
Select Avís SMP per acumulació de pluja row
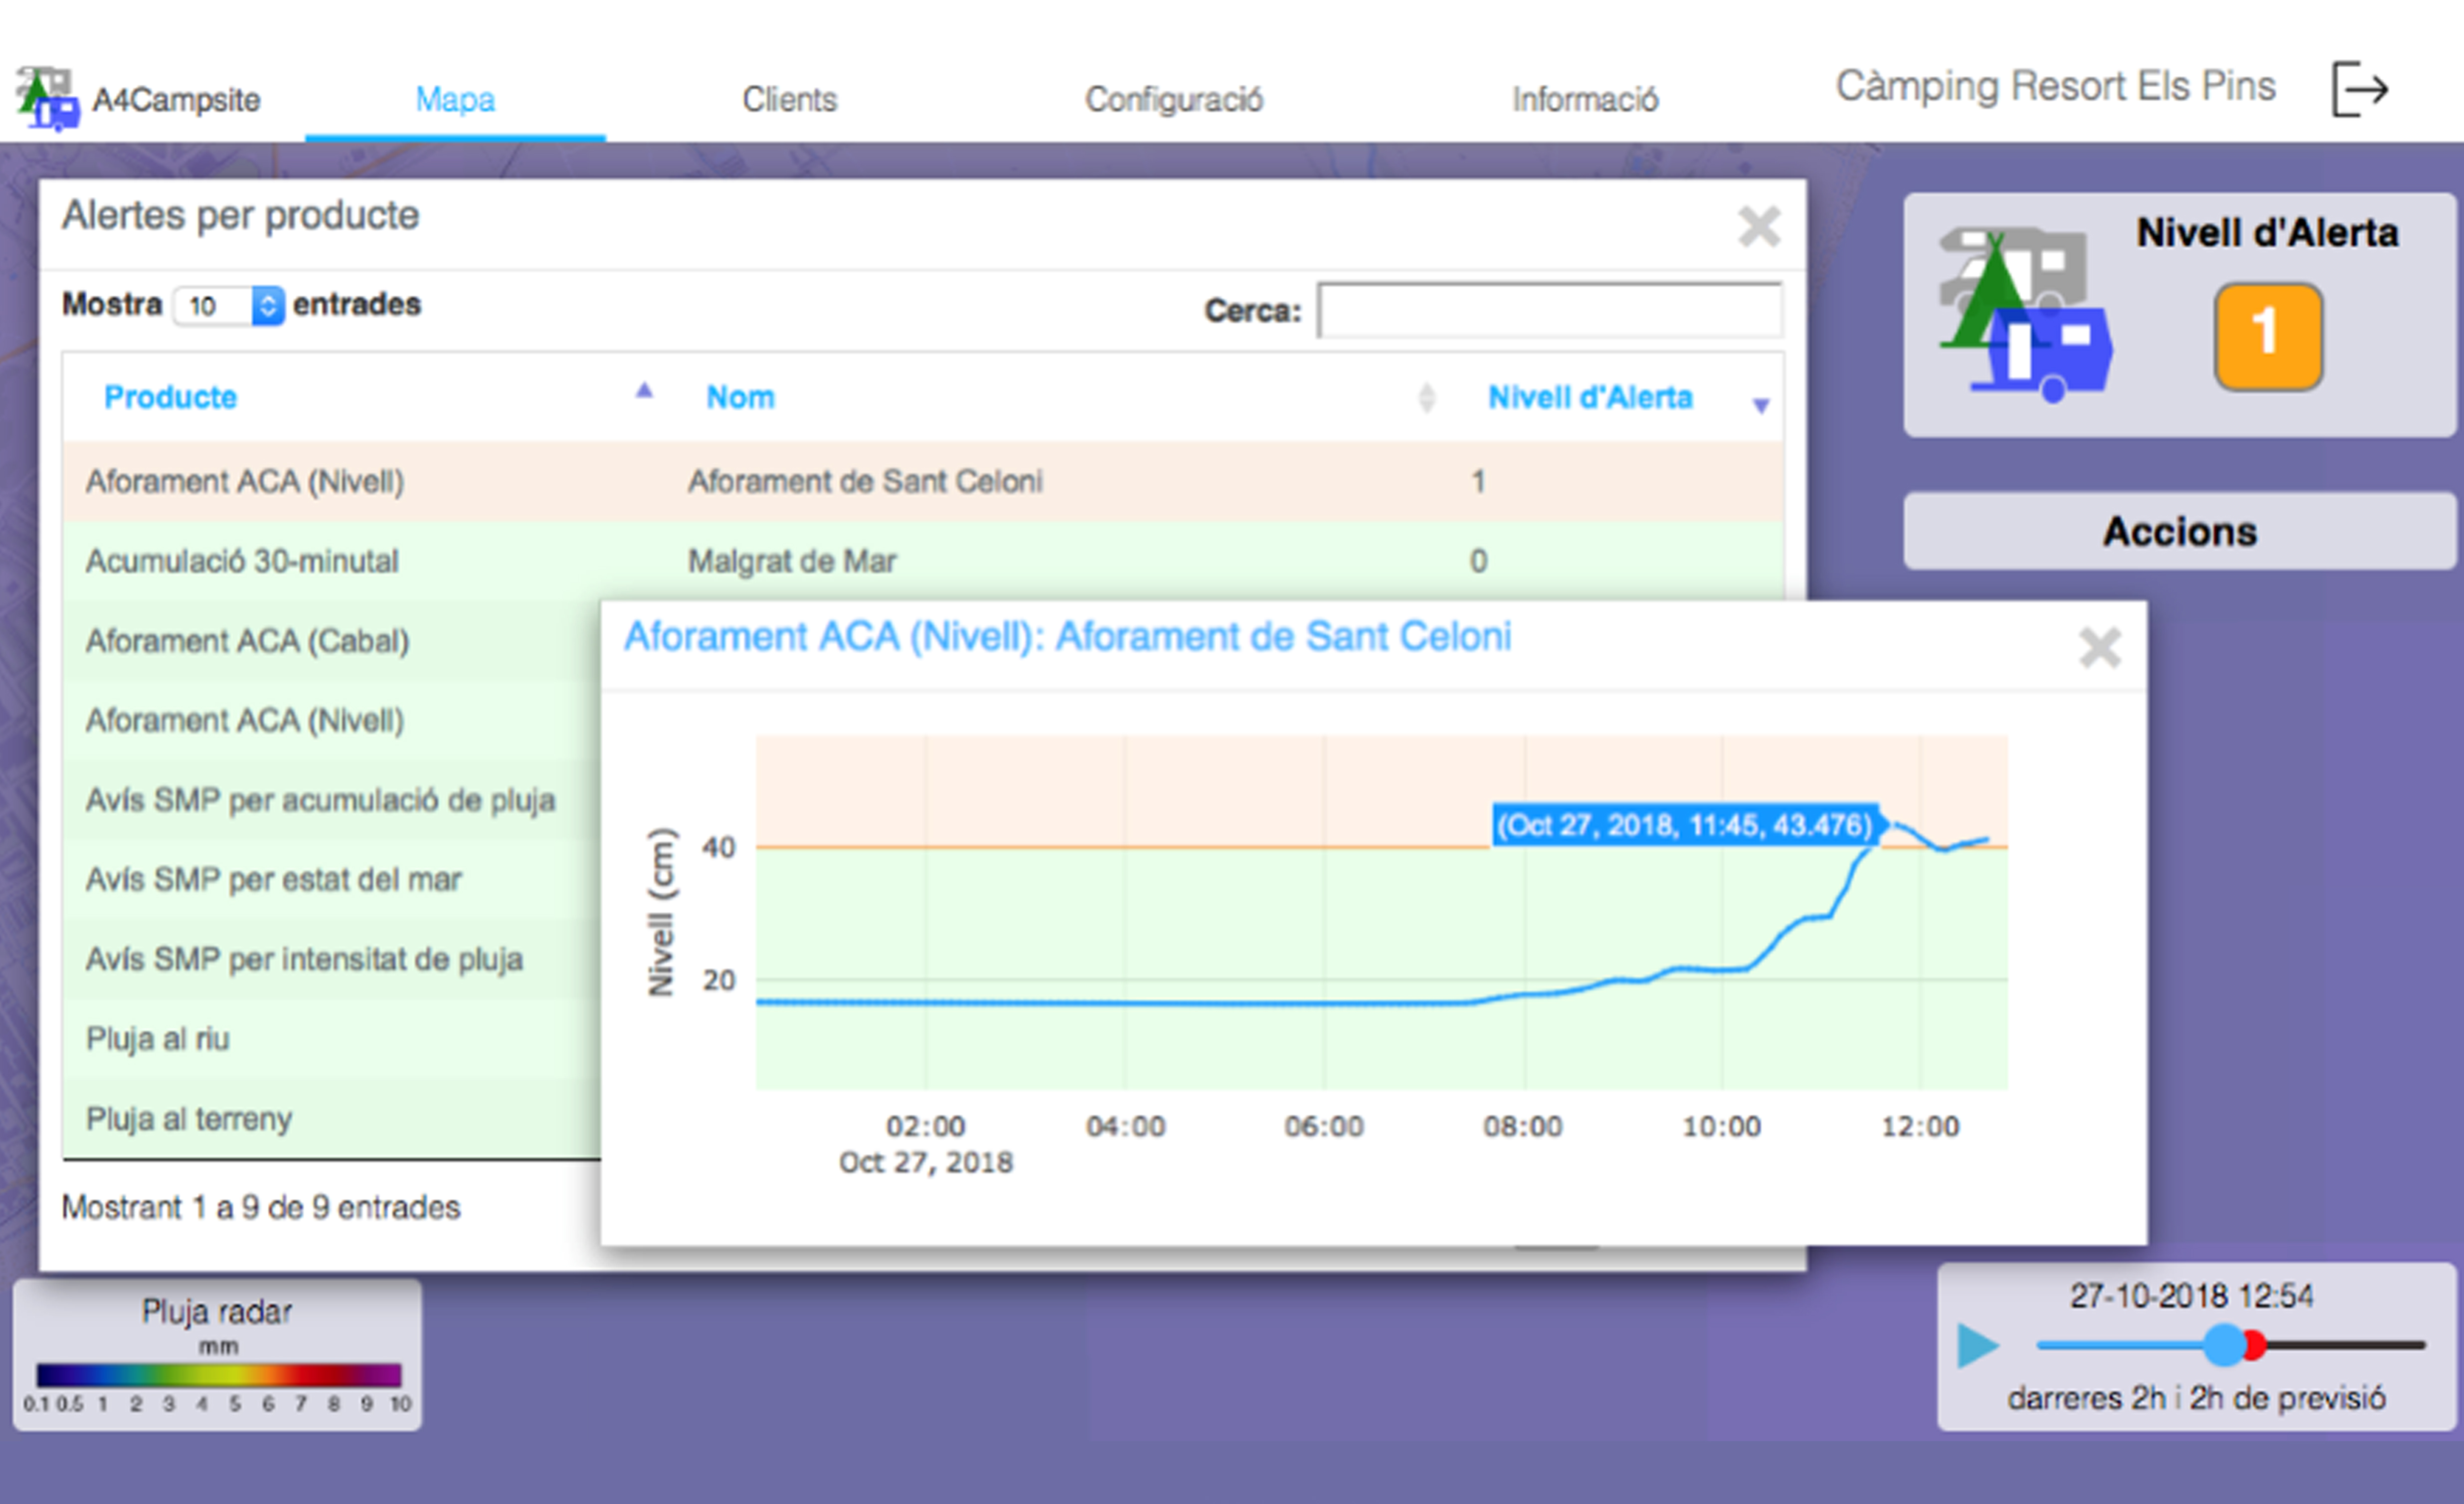332,800
